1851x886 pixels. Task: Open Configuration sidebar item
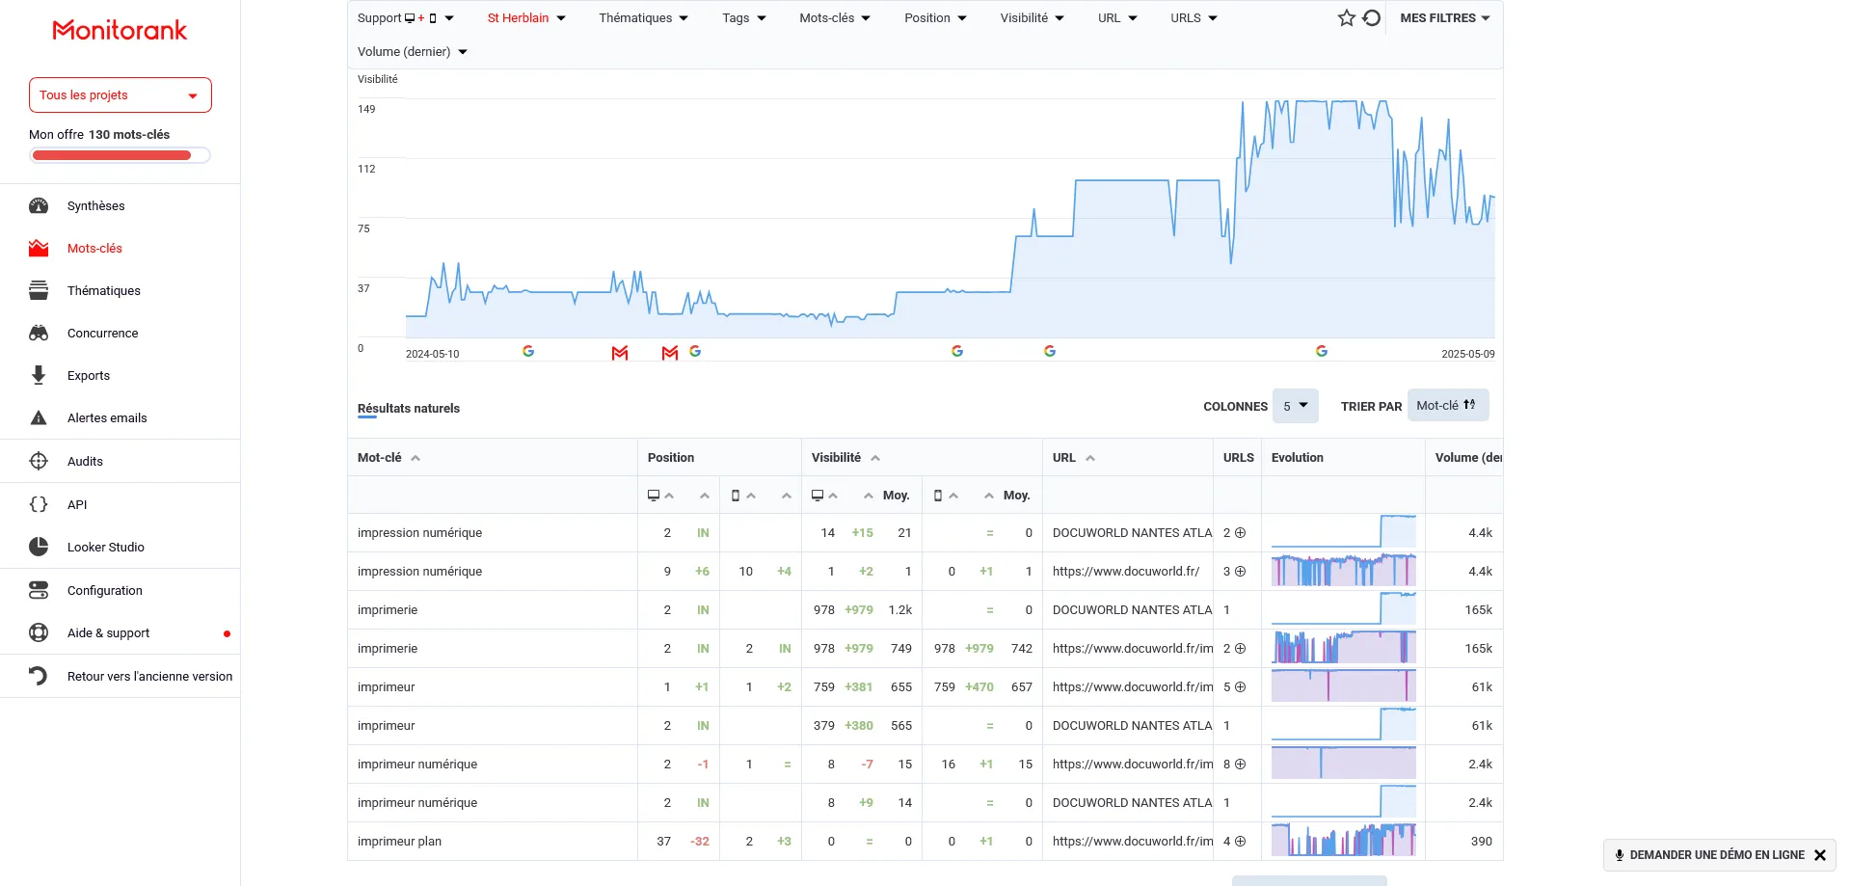click(x=105, y=590)
